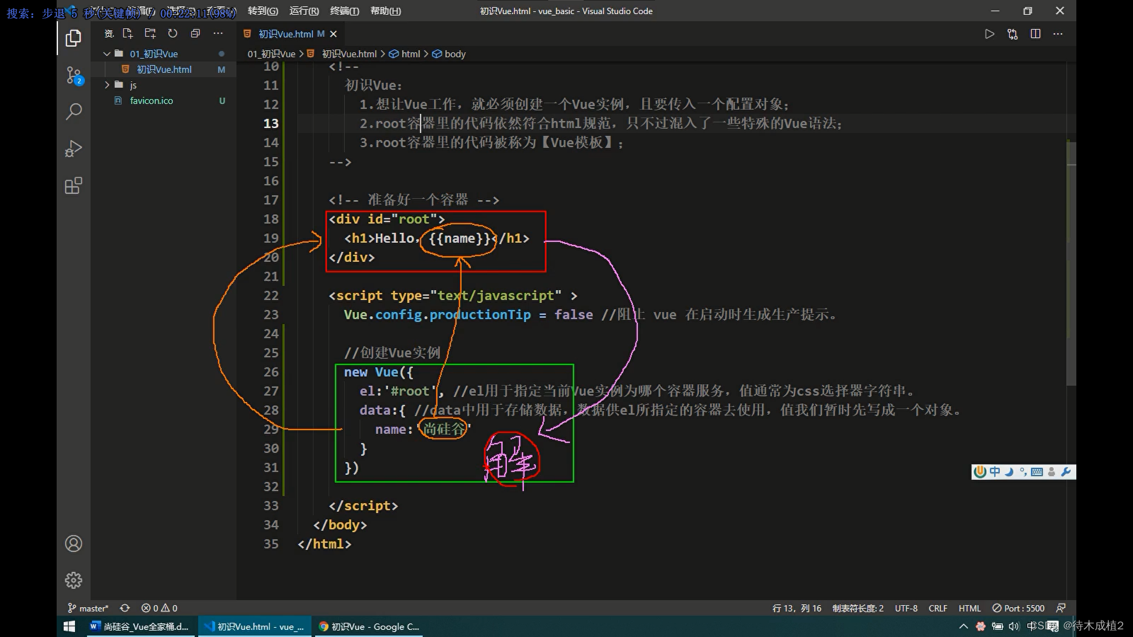Screen dimensions: 1133x637
Task: Run code with the play icon
Action: [x=990, y=34]
